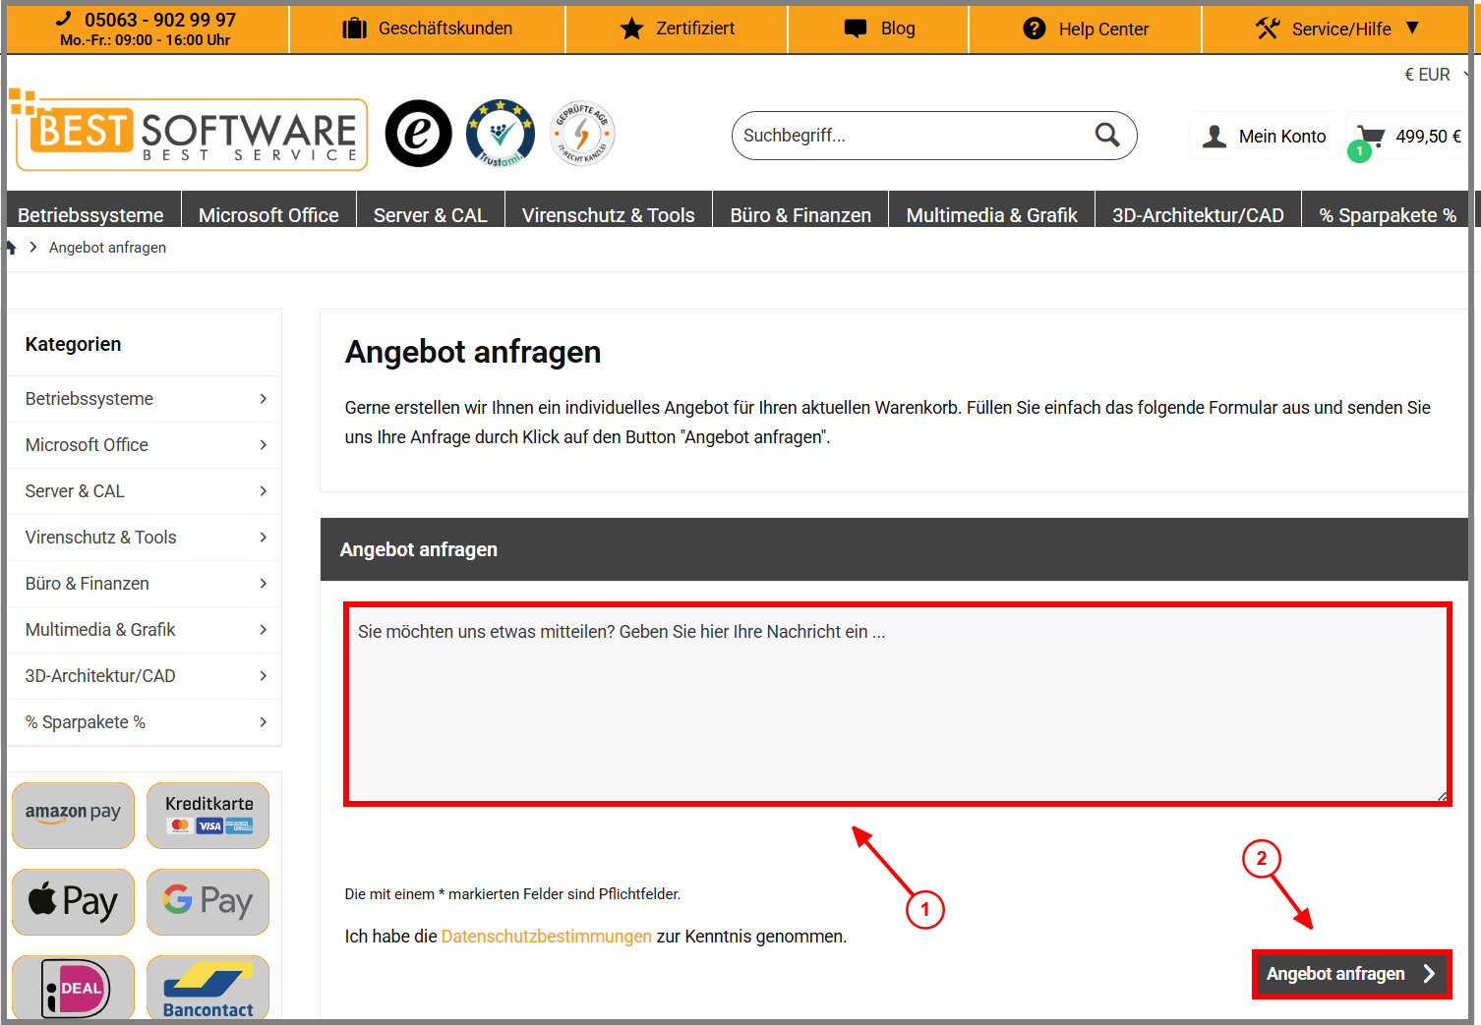Open 3D-Architektur/CAD navigation item
This screenshot has width=1481, height=1025.
point(1198,214)
